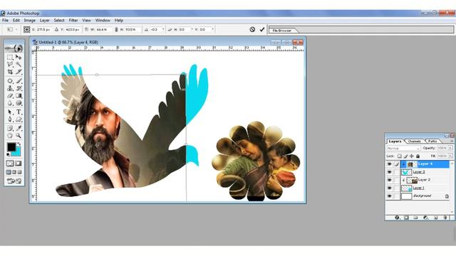
Task: Select the Gradient tool
Action: coord(19,95)
